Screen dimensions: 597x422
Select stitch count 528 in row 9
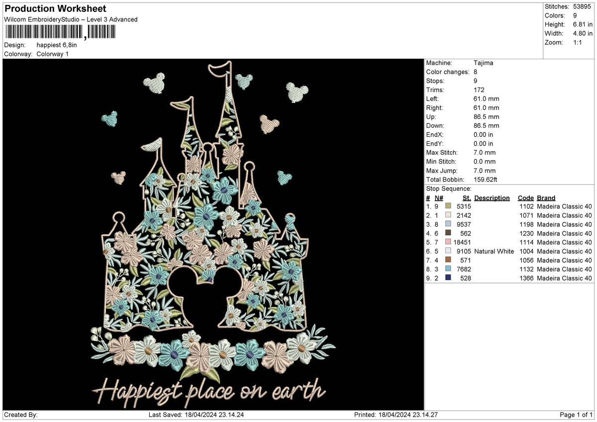coord(465,278)
